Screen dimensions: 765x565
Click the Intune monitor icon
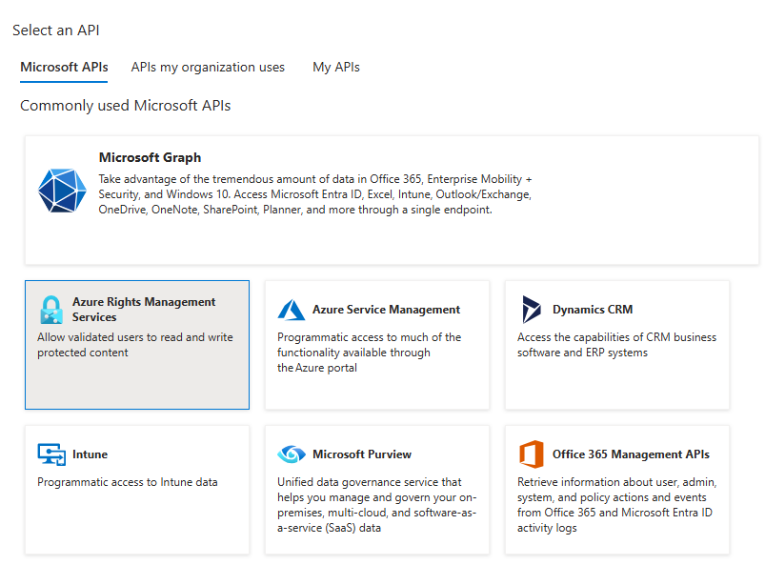pyautogui.click(x=51, y=454)
